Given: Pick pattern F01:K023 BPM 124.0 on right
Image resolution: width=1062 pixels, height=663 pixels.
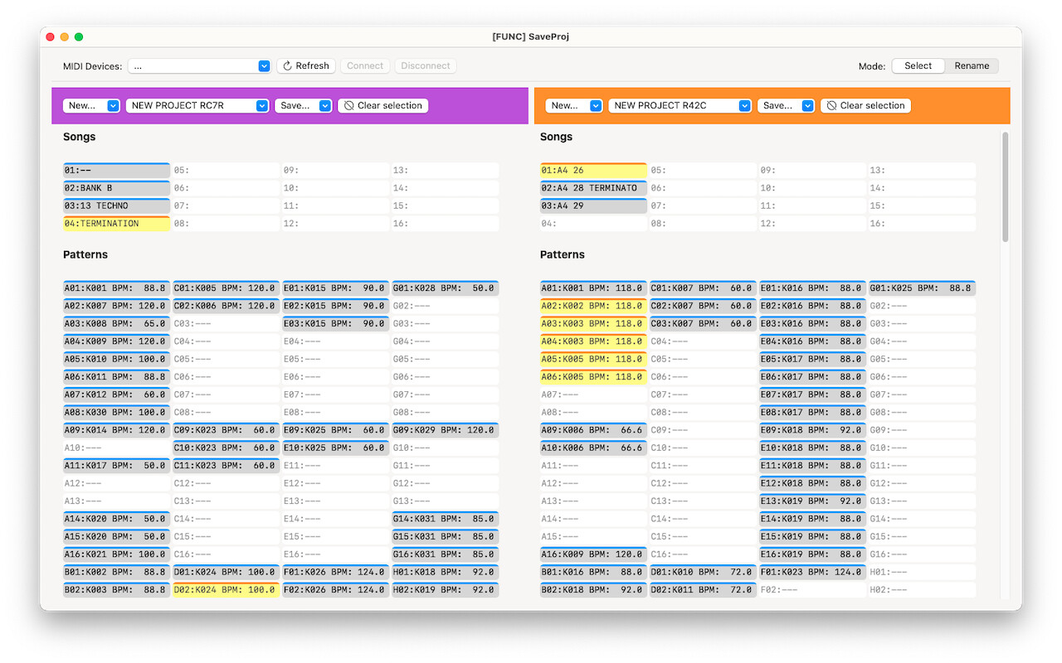Looking at the screenshot, I should 812,573.
